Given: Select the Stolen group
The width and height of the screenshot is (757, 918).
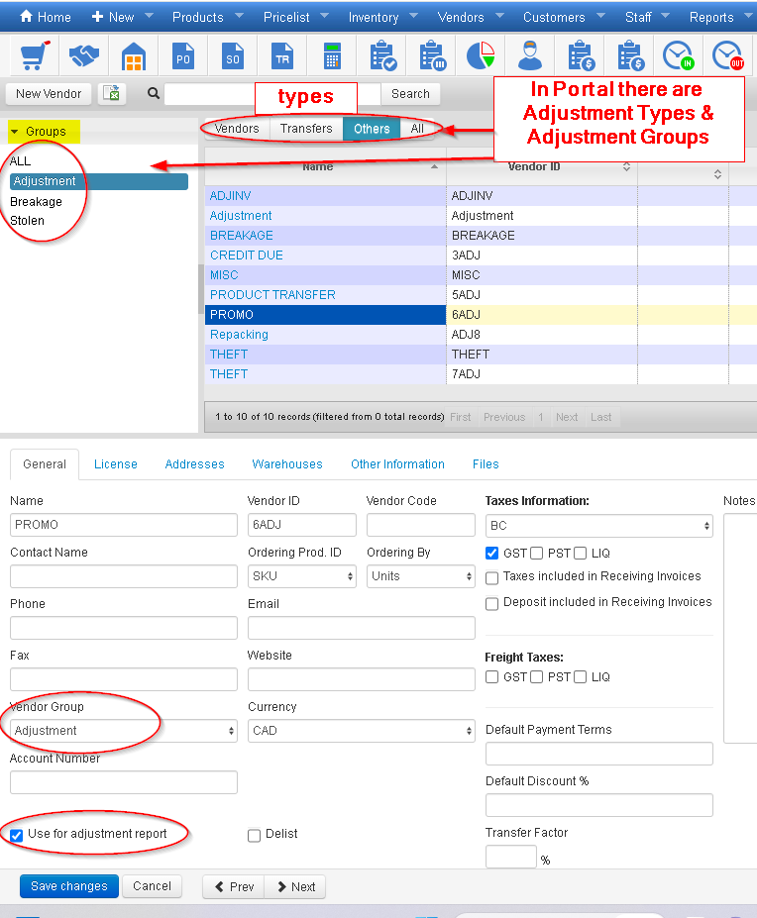Looking at the screenshot, I should (x=27, y=221).
